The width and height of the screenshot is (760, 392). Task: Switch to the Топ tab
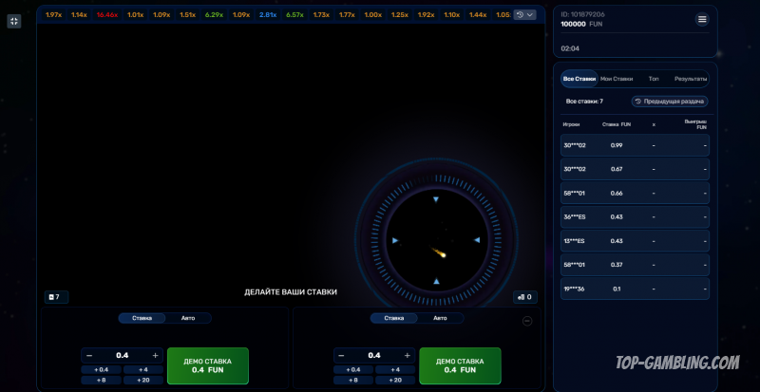(654, 79)
